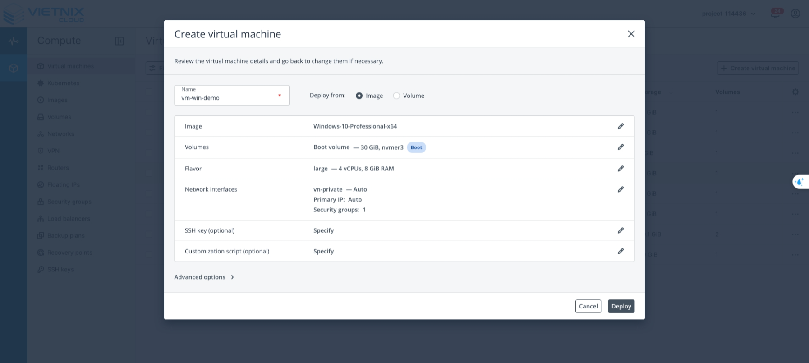The height and width of the screenshot is (363, 809).
Task: Select the Volume deploy option
Action: pos(396,96)
